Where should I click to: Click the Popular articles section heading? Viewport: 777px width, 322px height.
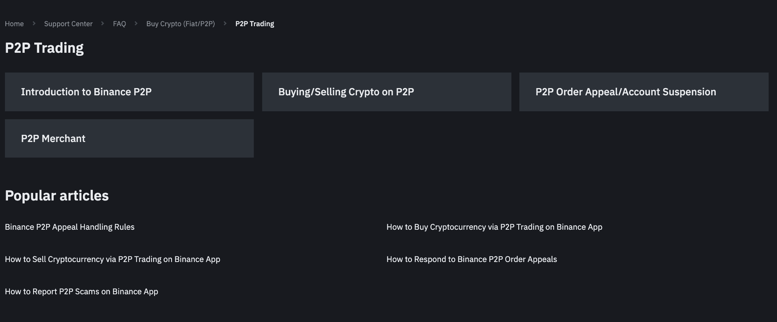point(57,196)
